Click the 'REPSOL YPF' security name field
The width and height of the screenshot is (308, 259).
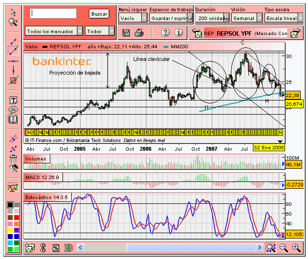pyautogui.click(x=246, y=33)
